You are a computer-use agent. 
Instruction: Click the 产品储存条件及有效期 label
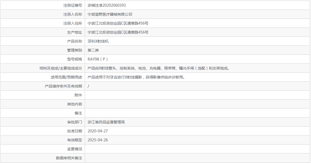[63, 86]
